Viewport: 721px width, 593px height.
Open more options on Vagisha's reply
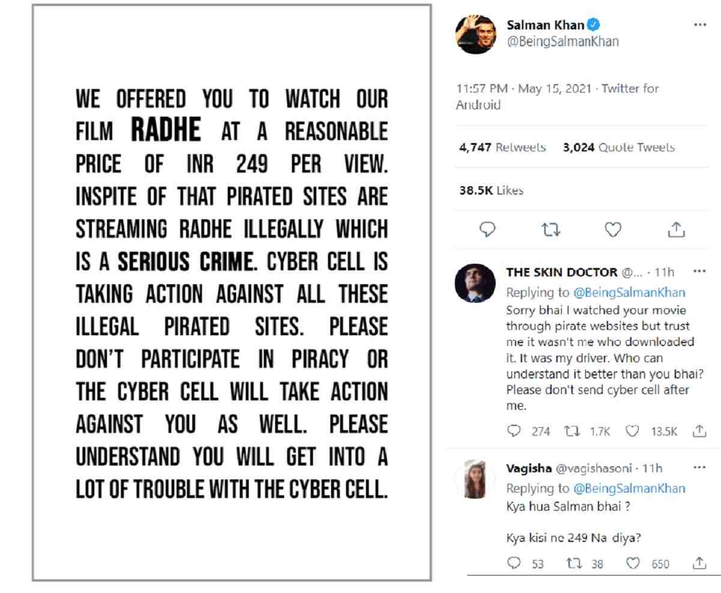[x=697, y=467]
